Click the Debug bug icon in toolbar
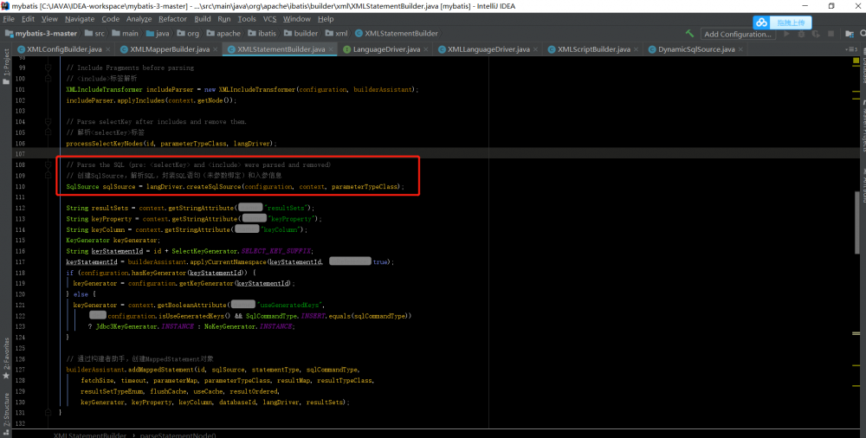The height and width of the screenshot is (438, 866). 801,34
